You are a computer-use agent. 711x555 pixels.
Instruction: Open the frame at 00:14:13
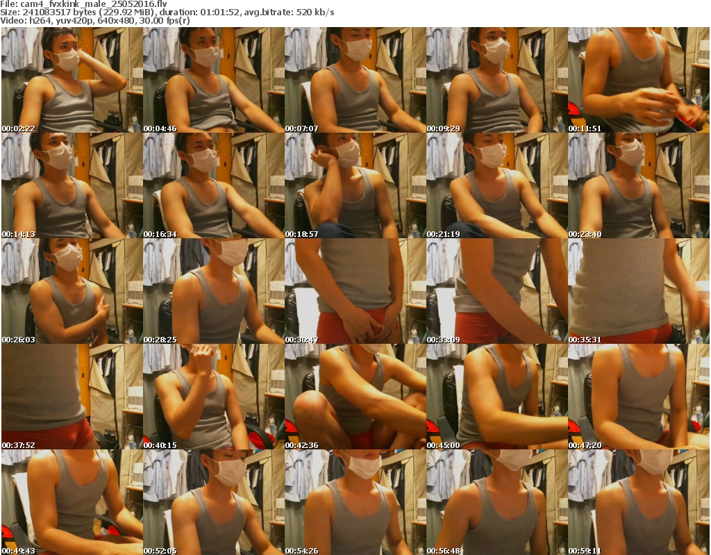(72, 185)
